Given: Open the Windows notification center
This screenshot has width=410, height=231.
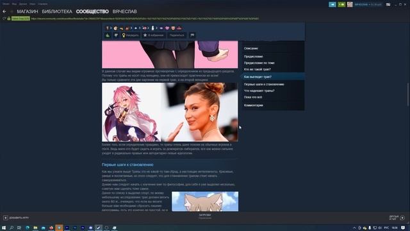Looking at the screenshot, I should click(x=403, y=228).
